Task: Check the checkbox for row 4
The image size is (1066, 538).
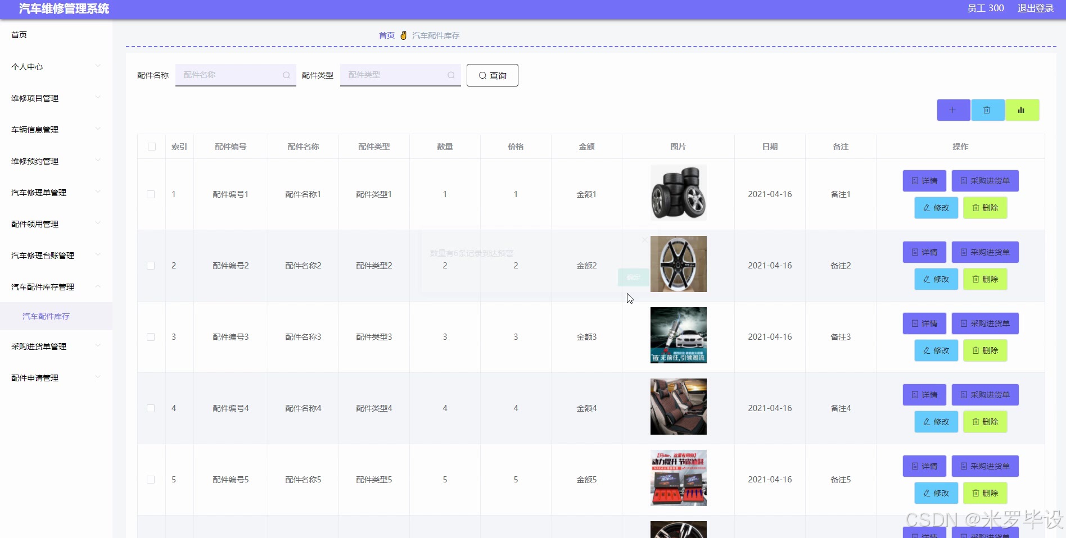Action: coord(151,408)
